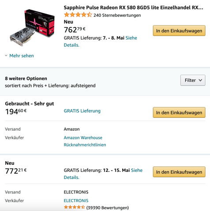Click GRATIS Lieferung link on used offer
Image resolution: width=210 pixels, height=211 pixels.
click(x=82, y=111)
